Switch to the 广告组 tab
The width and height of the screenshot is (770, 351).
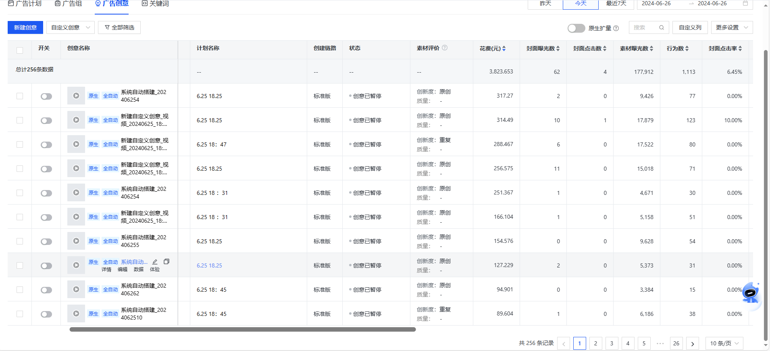(x=69, y=4)
